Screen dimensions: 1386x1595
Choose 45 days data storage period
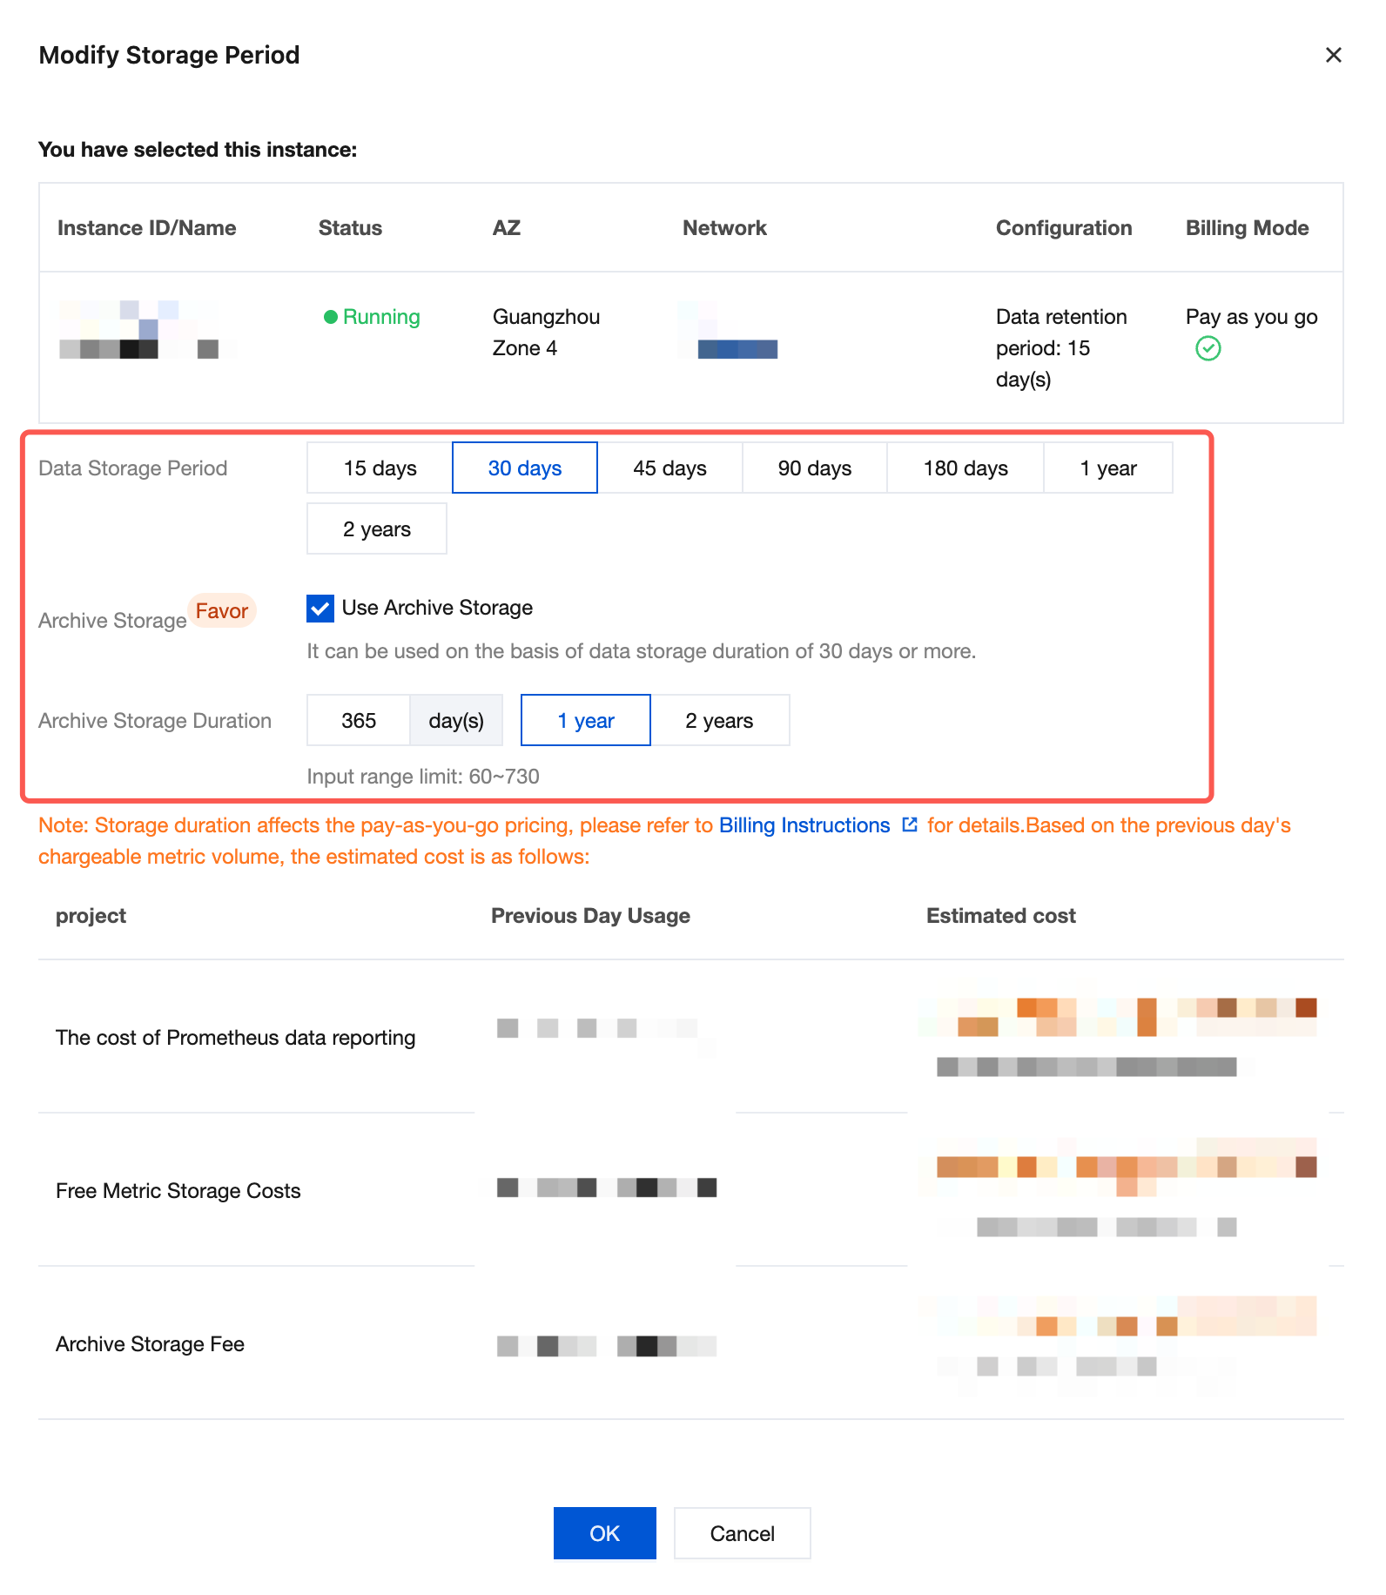(669, 468)
